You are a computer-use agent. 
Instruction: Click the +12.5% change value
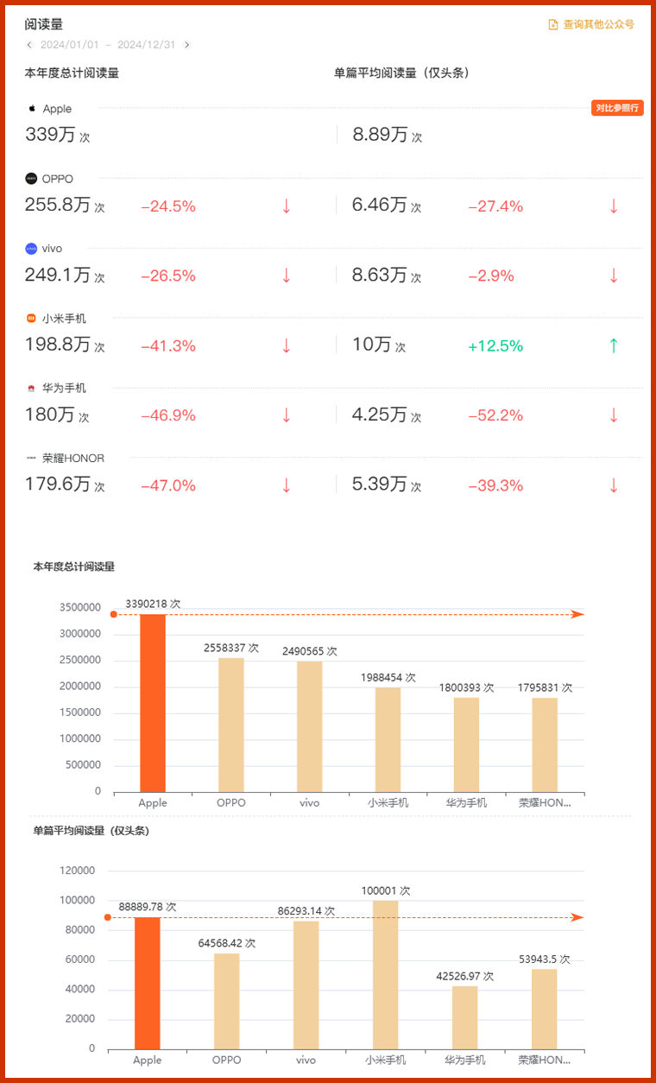pos(495,346)
